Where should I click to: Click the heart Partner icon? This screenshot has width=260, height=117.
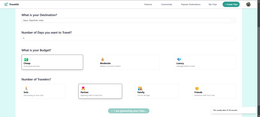click(83, 88)
